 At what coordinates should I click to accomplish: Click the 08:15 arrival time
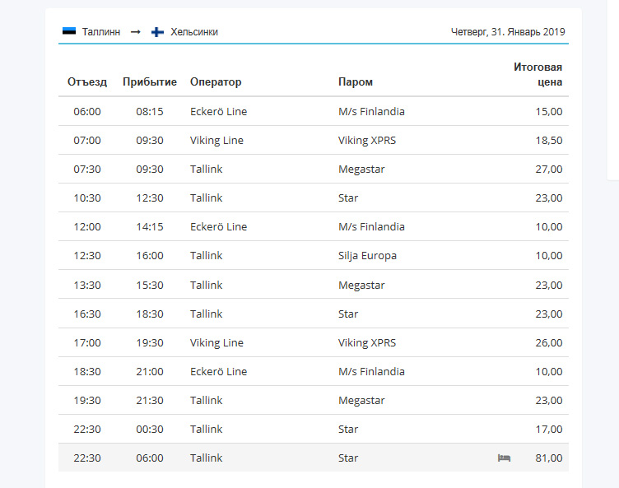(x=150, y=111)
